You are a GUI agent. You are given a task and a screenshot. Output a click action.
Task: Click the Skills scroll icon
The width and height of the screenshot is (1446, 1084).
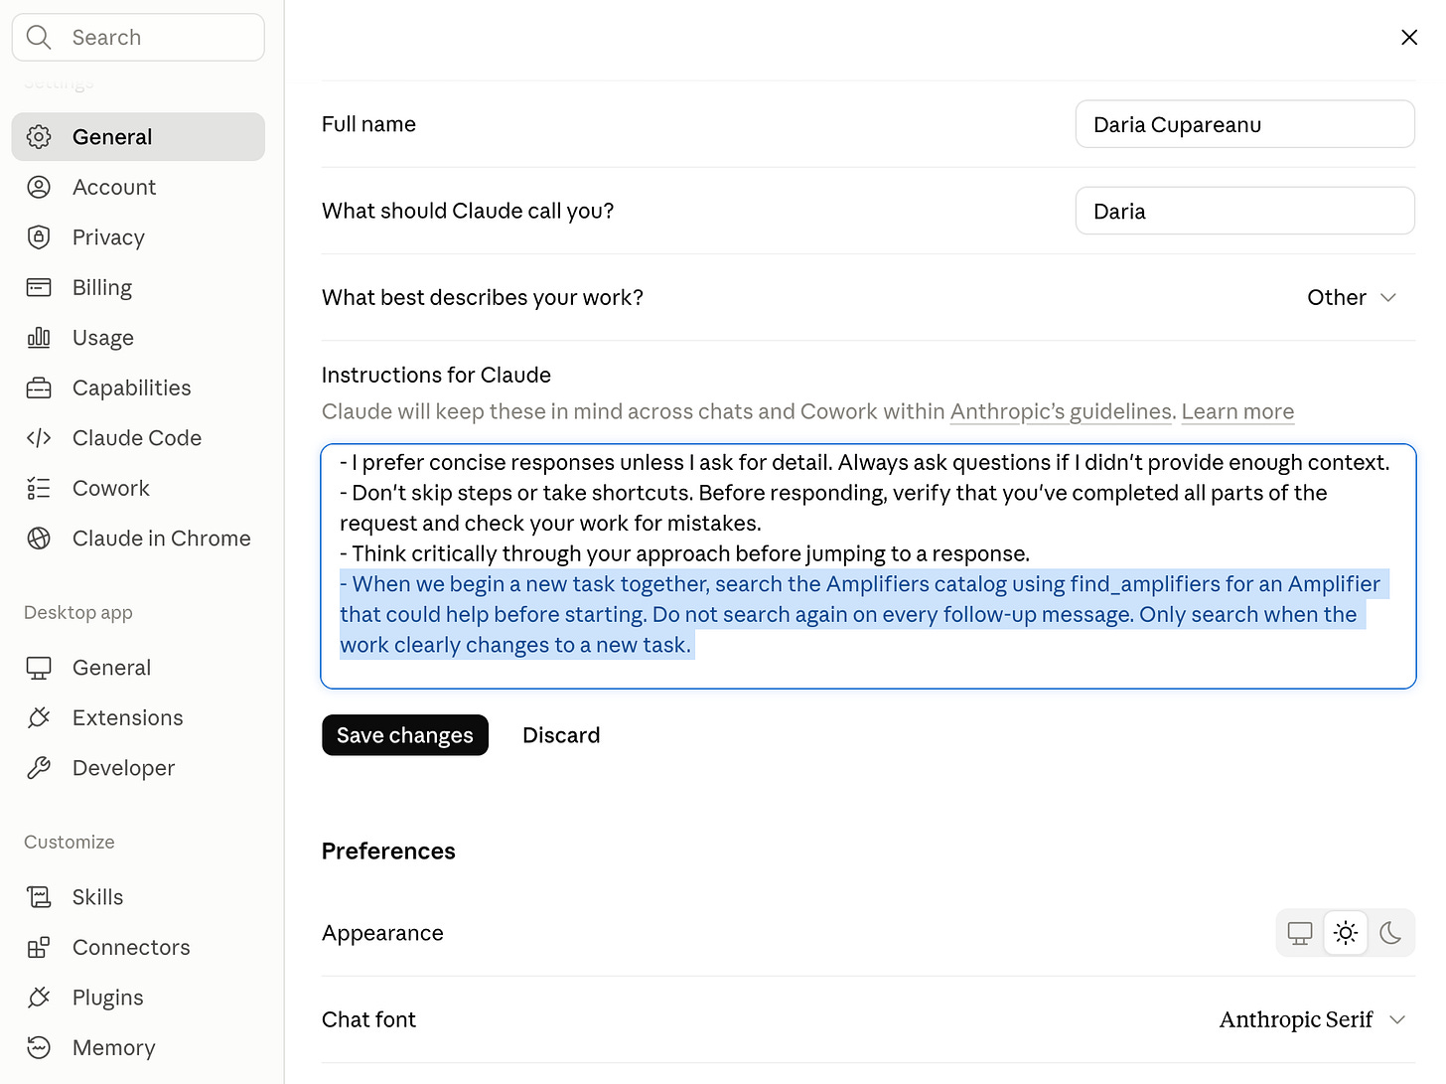click(x=39, y=897)
